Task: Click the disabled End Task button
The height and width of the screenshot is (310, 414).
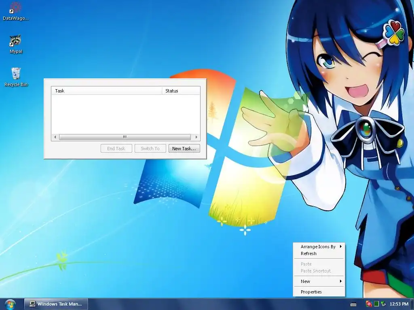Action: [116, 149]
